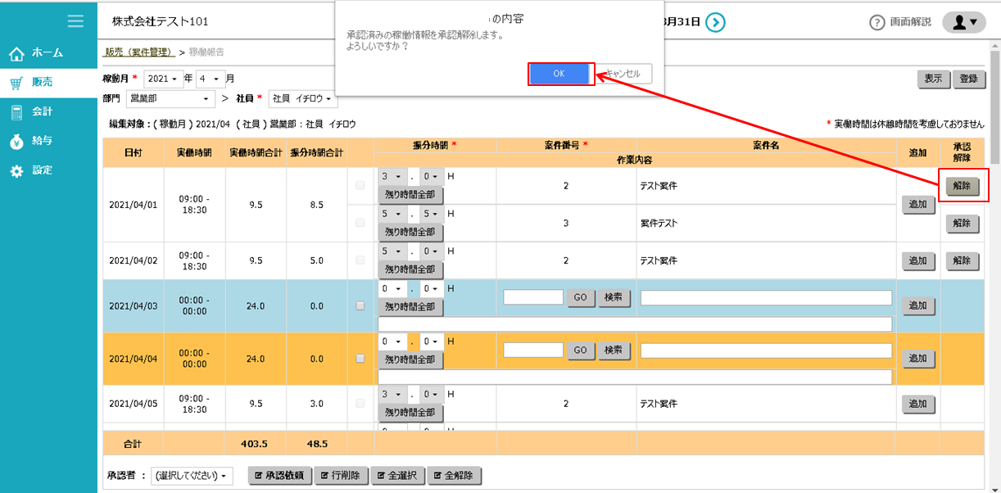This screenshot has width=1001, height=493.
Task: Open the ホーム home icon item
Action: point(16,53)
